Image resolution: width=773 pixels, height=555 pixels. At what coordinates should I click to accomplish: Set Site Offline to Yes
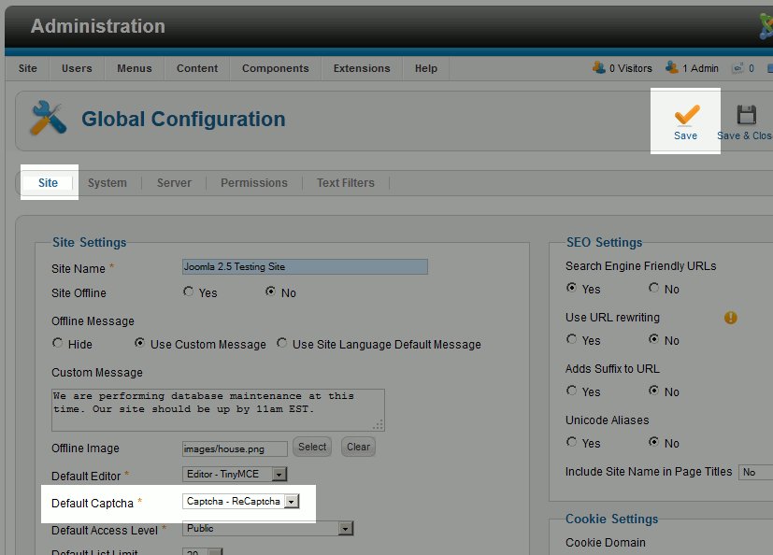(189, 292)
